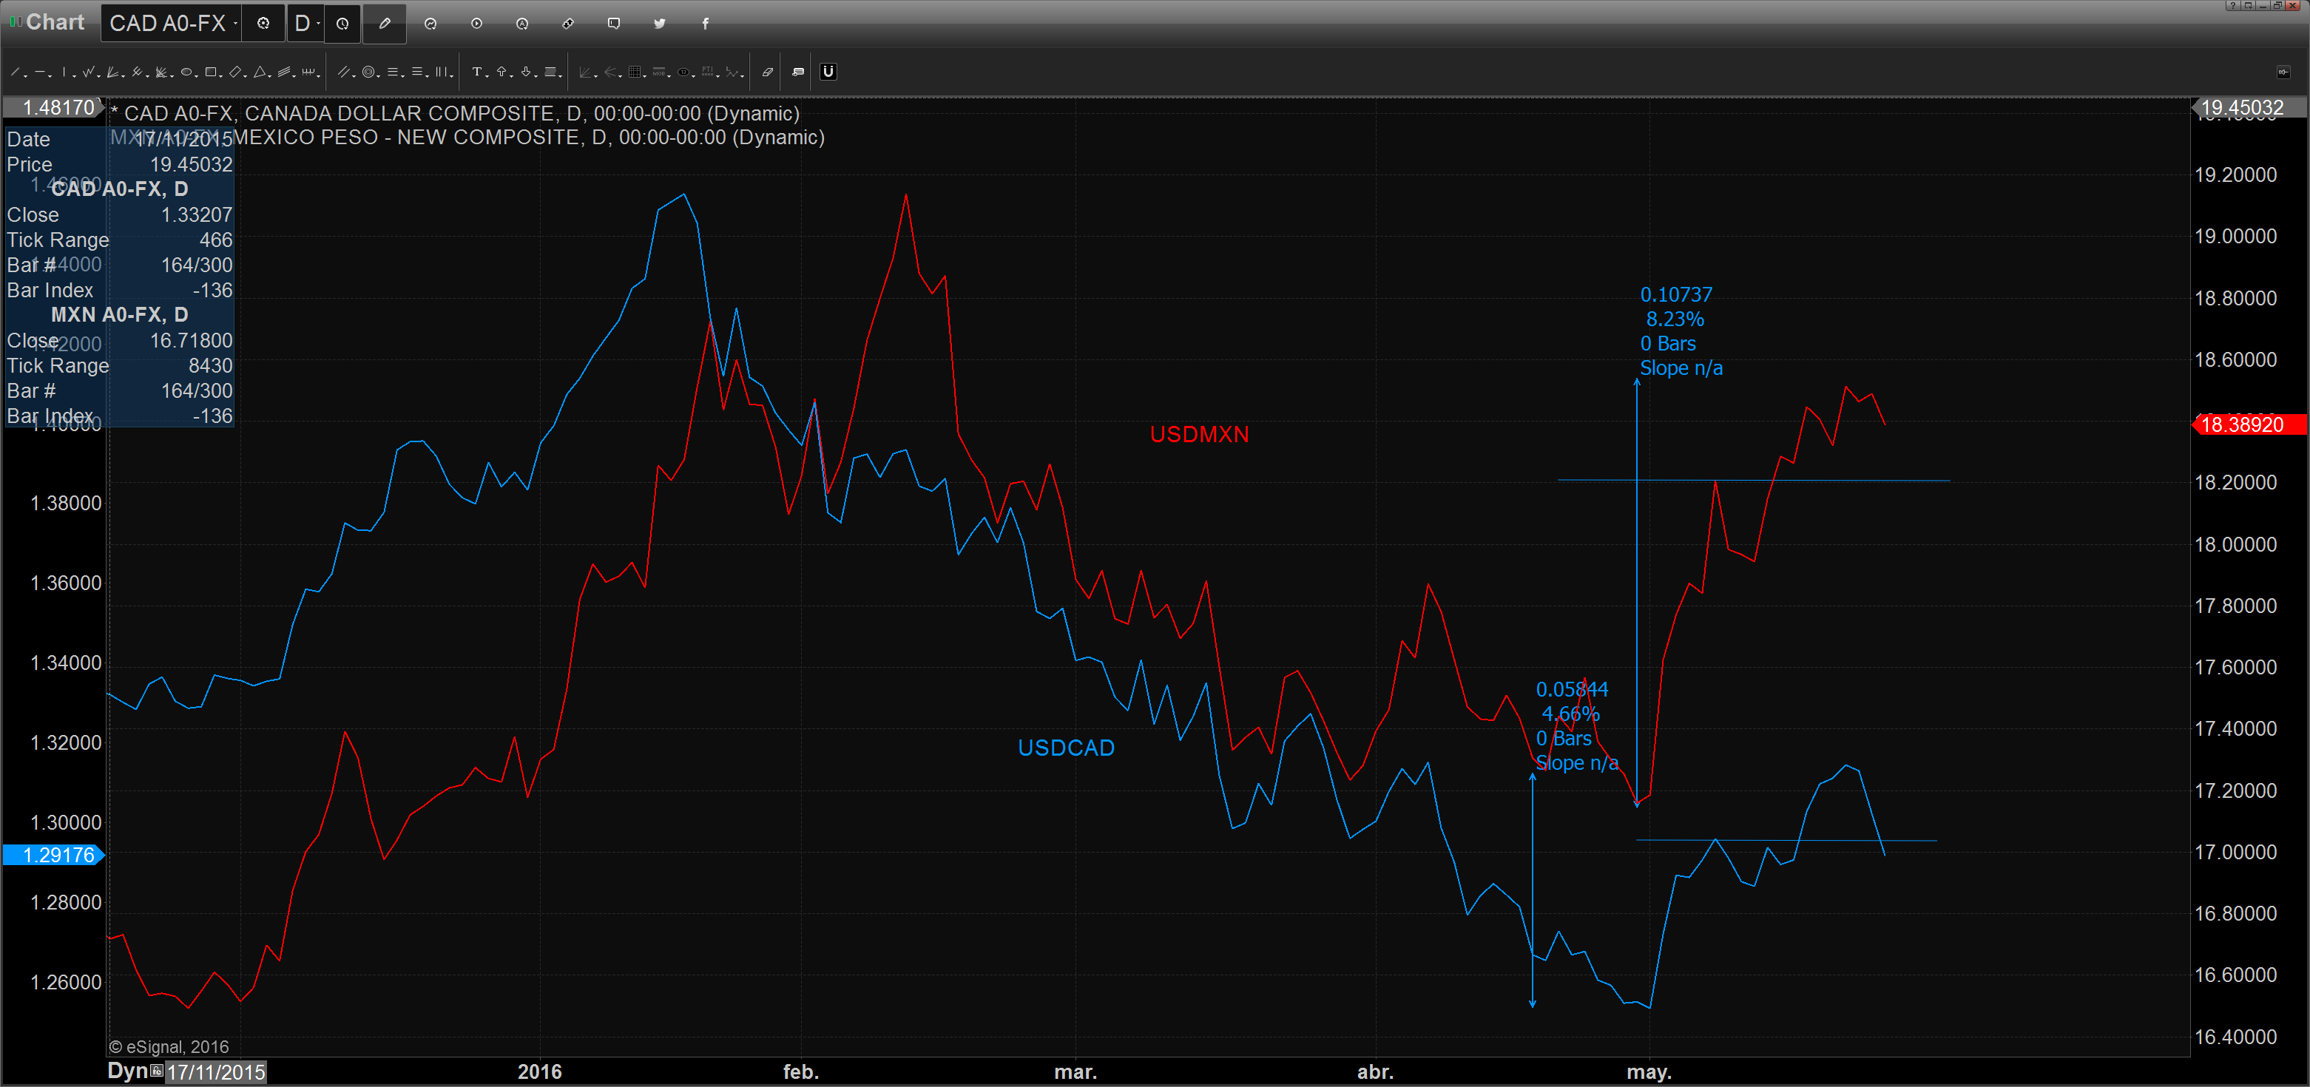The height and width of the screenshot is (1087, 2310).
Task: Select the ellipse drawing tool
Action: pyautogui.click(x=186, y=72)
